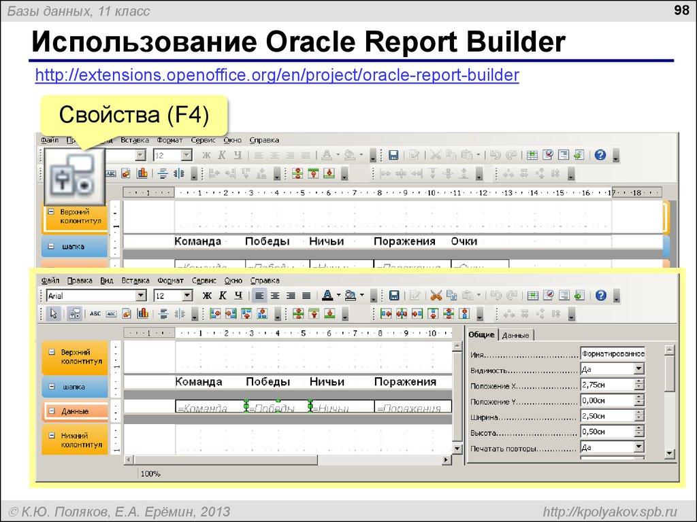Screen dimensions: 697x522
Task: Switch to the Данные tab
Action: [517, 334]
